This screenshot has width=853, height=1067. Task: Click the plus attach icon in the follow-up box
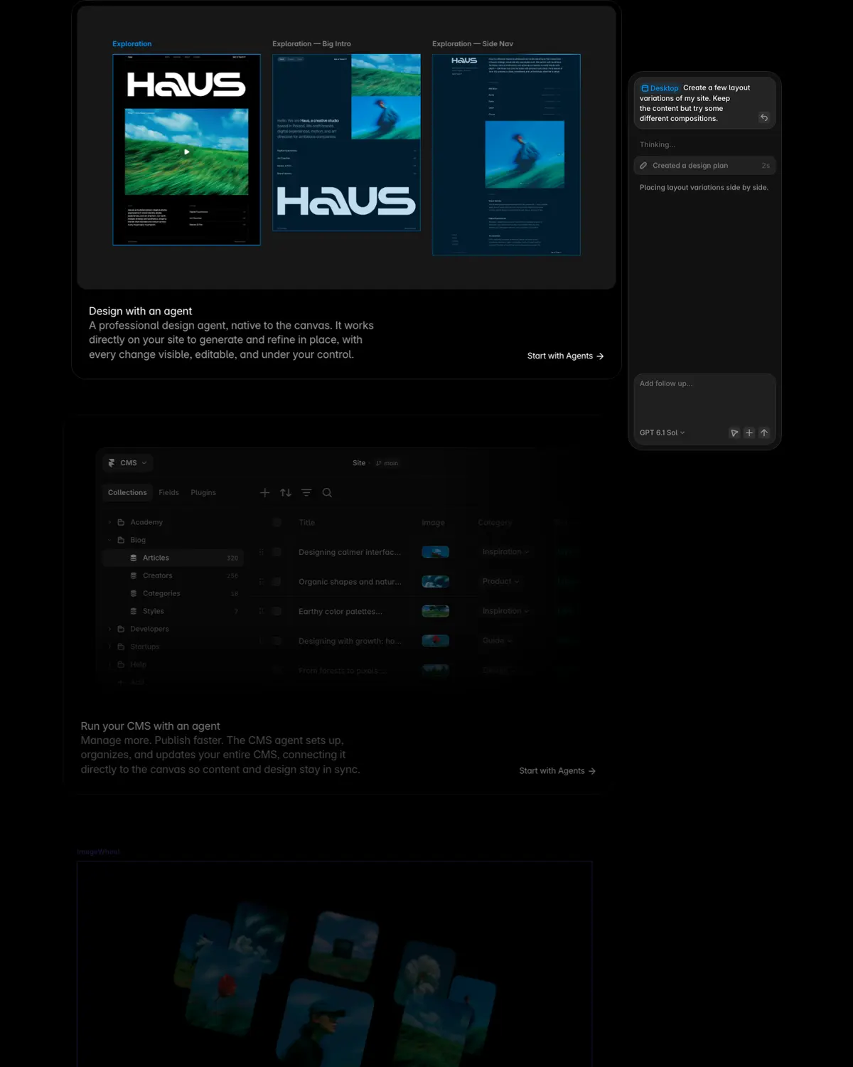click(x=749, y=432)
